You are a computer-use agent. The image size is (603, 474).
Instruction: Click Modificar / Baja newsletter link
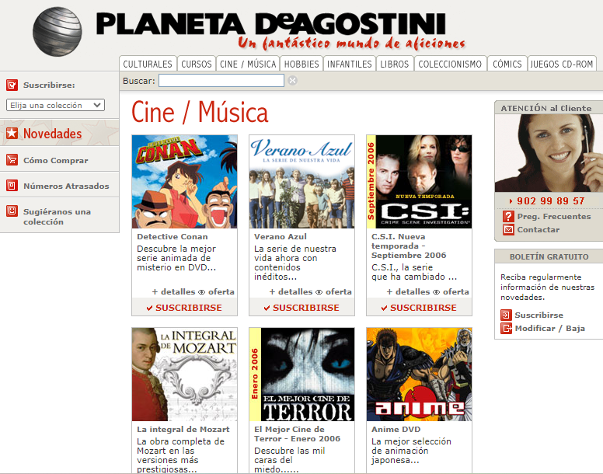550,328
